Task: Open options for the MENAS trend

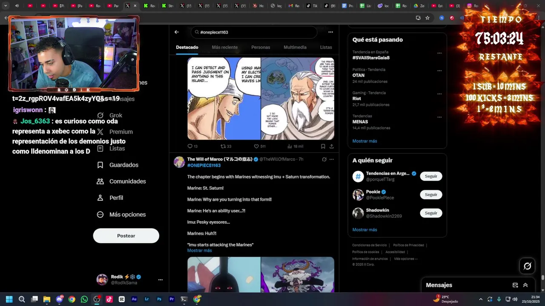Action: click(439, 117)
